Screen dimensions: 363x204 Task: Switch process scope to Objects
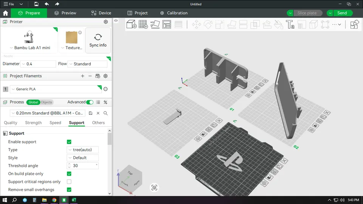coord(46,102)
